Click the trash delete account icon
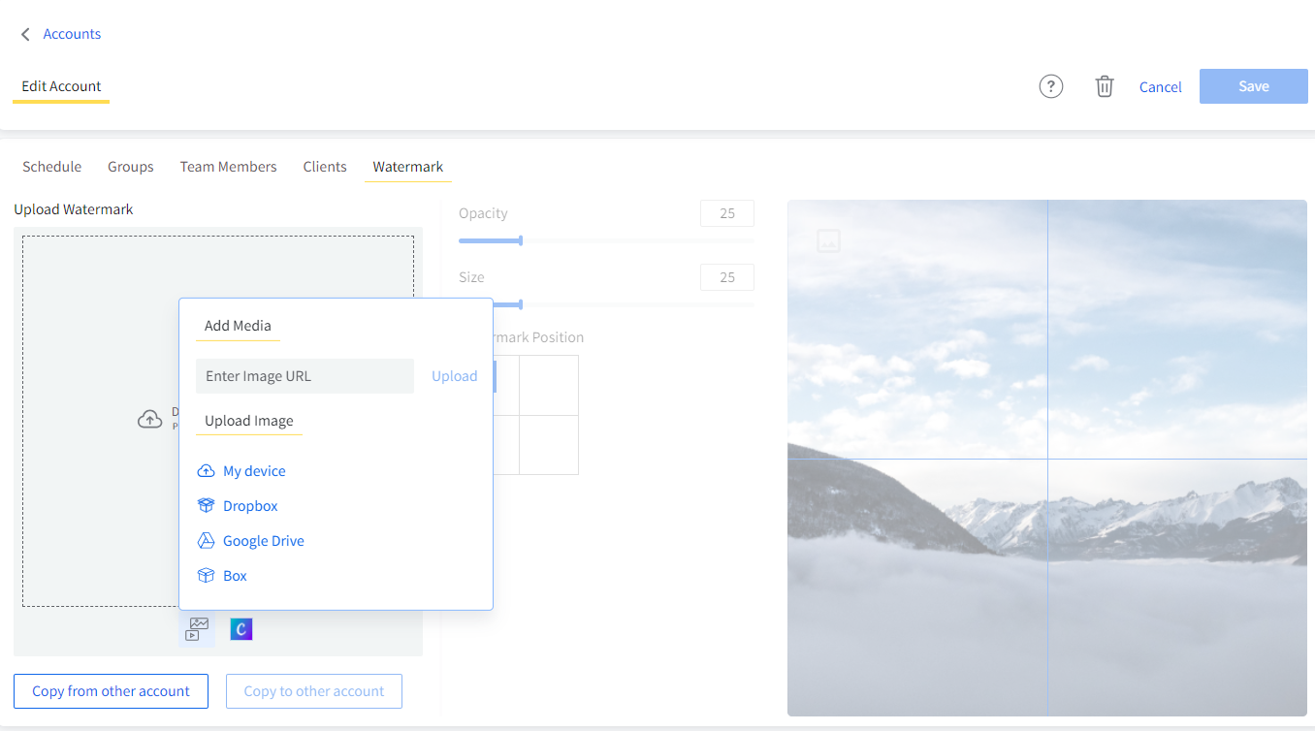1315x731 pixels. click(x=1104, y=86)
